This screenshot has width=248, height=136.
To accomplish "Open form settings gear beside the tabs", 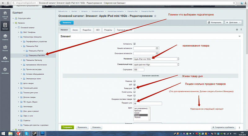I will 237,29.
